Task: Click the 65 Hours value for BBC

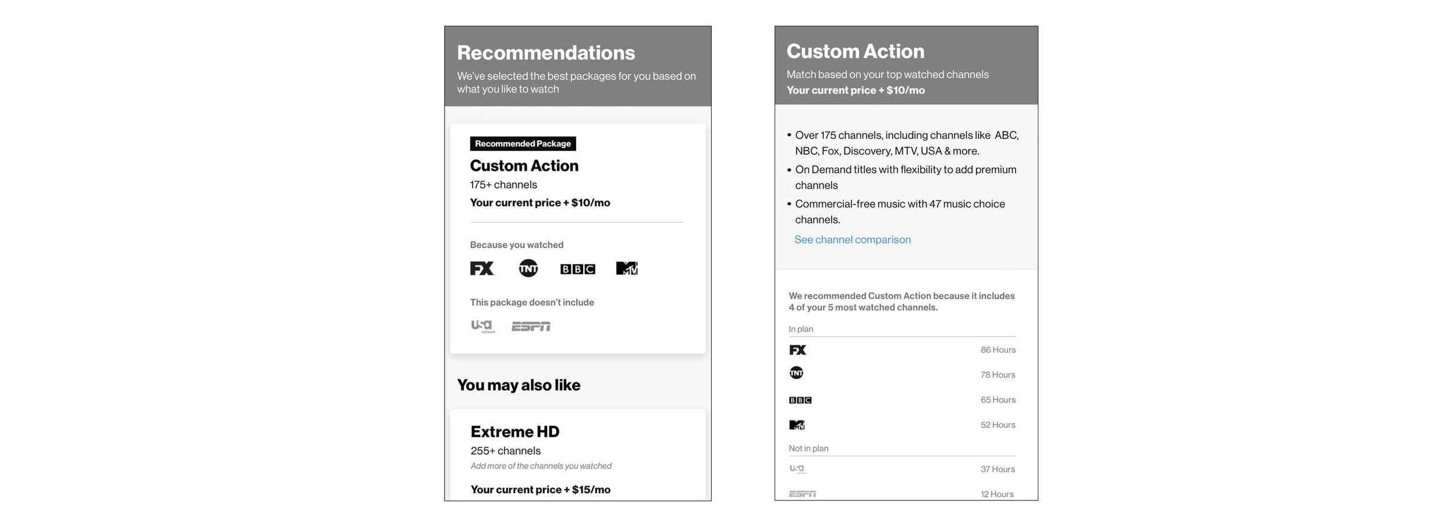Action: click(x=998, y=400)
